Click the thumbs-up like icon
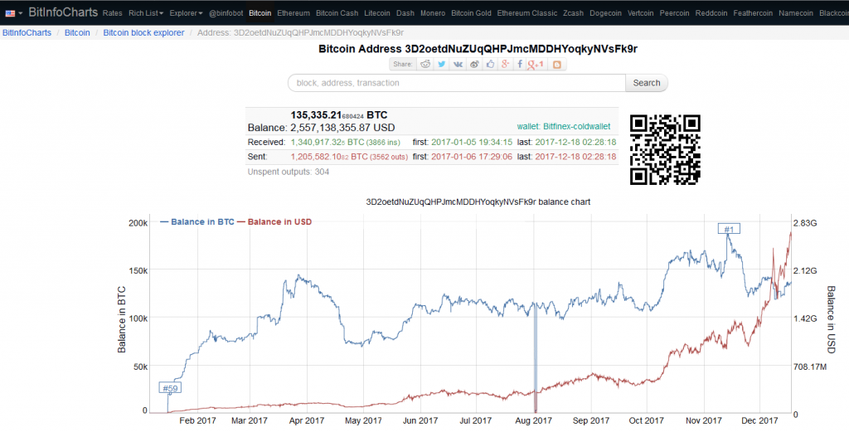849x432 pixels. click(x=489, y=64)
